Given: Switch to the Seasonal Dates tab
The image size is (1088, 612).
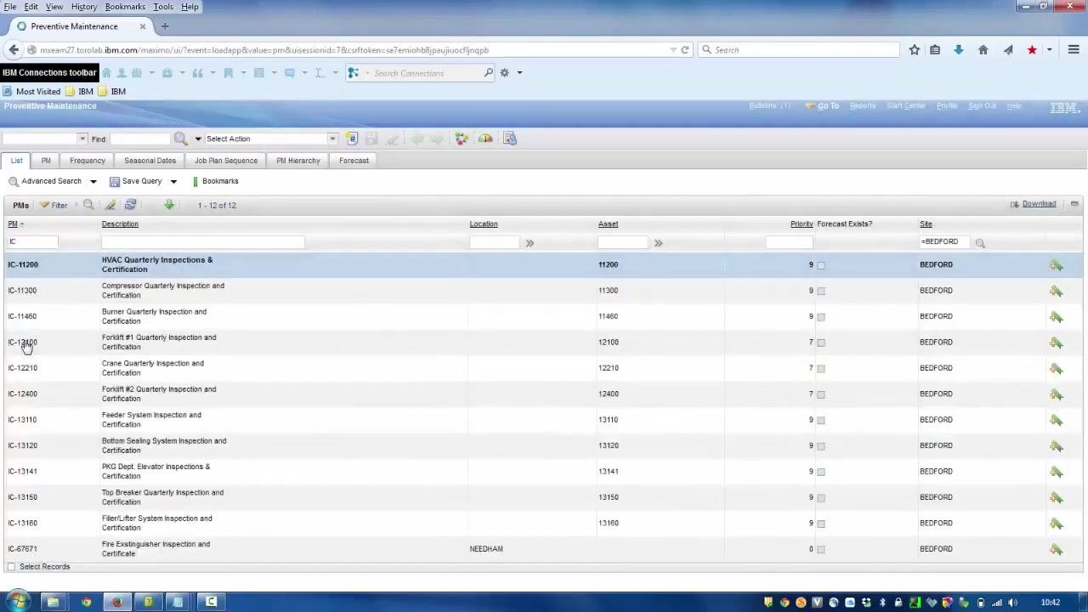Looking at the screenshot, I should 150,161.
